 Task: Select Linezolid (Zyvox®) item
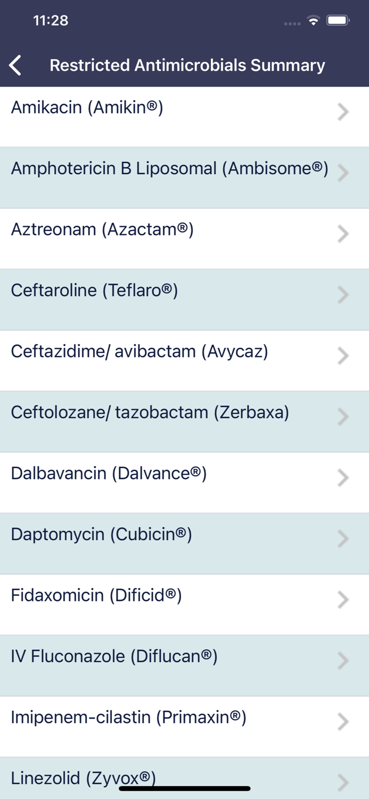83,778
